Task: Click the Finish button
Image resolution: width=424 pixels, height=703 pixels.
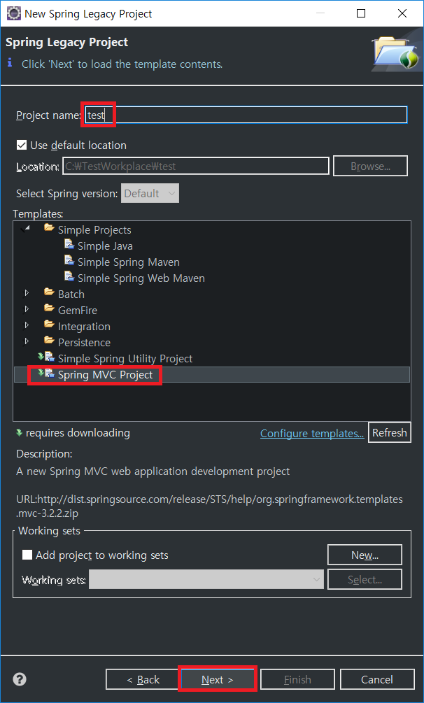Action: click(297, 680)
